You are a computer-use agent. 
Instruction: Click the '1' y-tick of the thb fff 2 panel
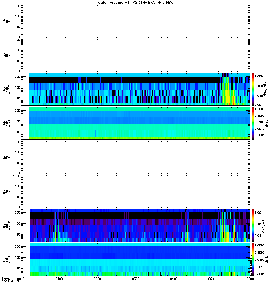[x=19, y=71]
